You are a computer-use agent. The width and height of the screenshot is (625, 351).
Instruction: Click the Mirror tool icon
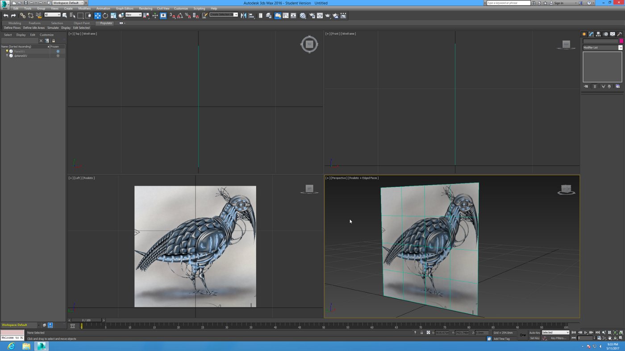(244, 16)
